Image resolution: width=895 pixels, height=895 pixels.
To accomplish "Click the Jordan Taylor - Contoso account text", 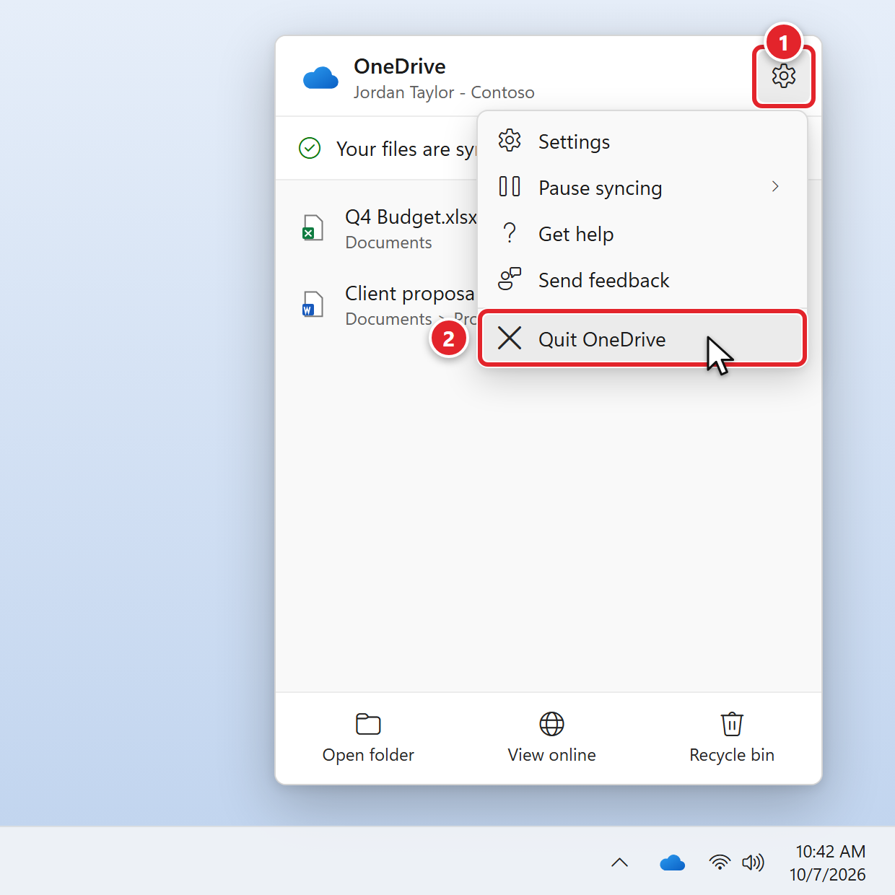I will (444, 92).
